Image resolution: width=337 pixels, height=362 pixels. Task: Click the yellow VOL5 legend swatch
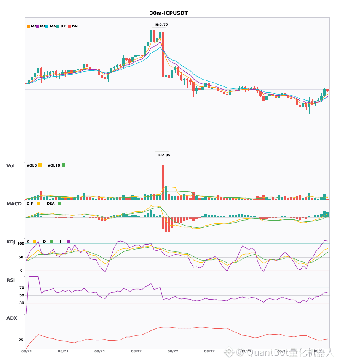(x=40, y=165)
